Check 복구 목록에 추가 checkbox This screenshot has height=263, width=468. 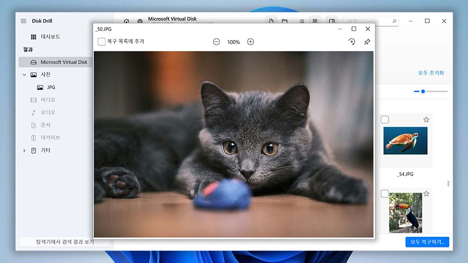pos(102,42)
